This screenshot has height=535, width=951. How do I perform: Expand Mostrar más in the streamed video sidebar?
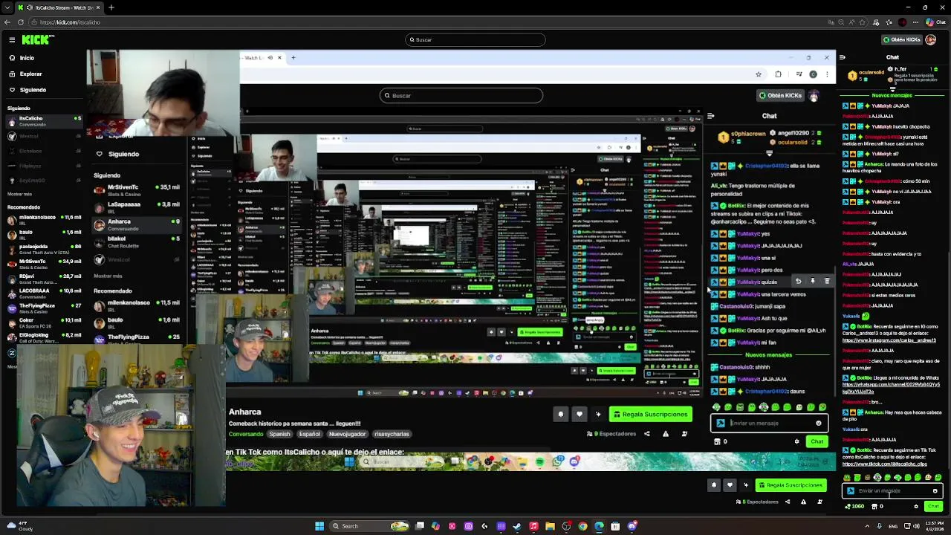click(x=108, y=276)
